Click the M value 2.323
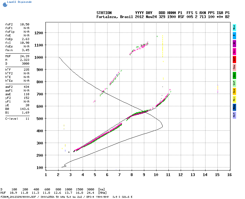Screen dimensions: 245x199 [x=25, y=60]
